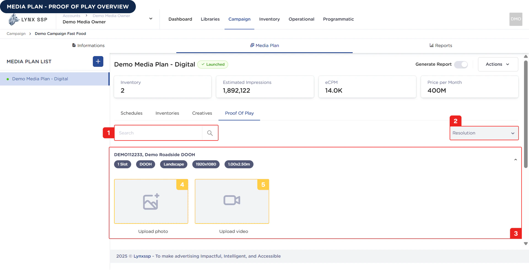Screen dimensions: 529x270
Task: Toggle the Generate Report switch
Action: (x=461, y=64)
